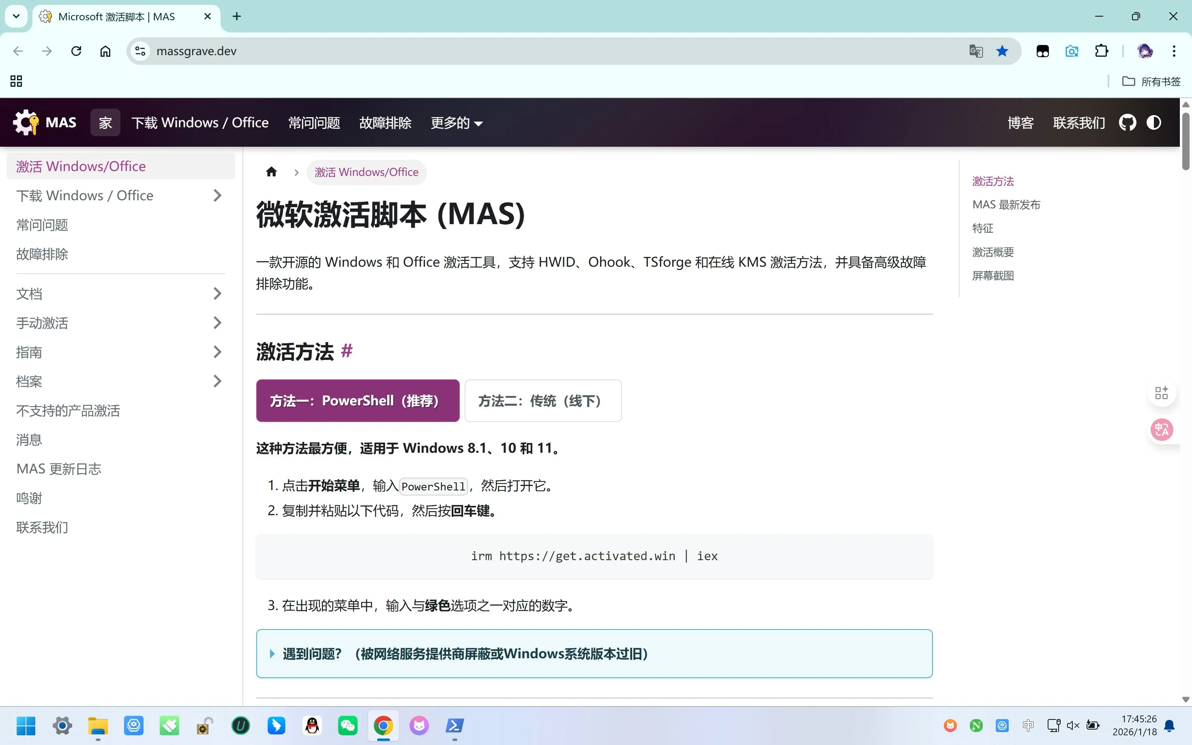Open the GitHub repository icon
Image resolution: width=1192 pixels, height=745 pixels.
coord(1127,123)
